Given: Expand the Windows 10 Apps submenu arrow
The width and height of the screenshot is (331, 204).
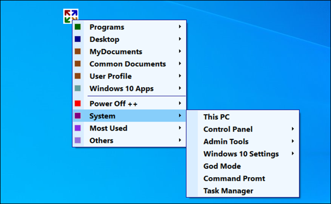Looking at the screenshot, I should pos(180,88).
